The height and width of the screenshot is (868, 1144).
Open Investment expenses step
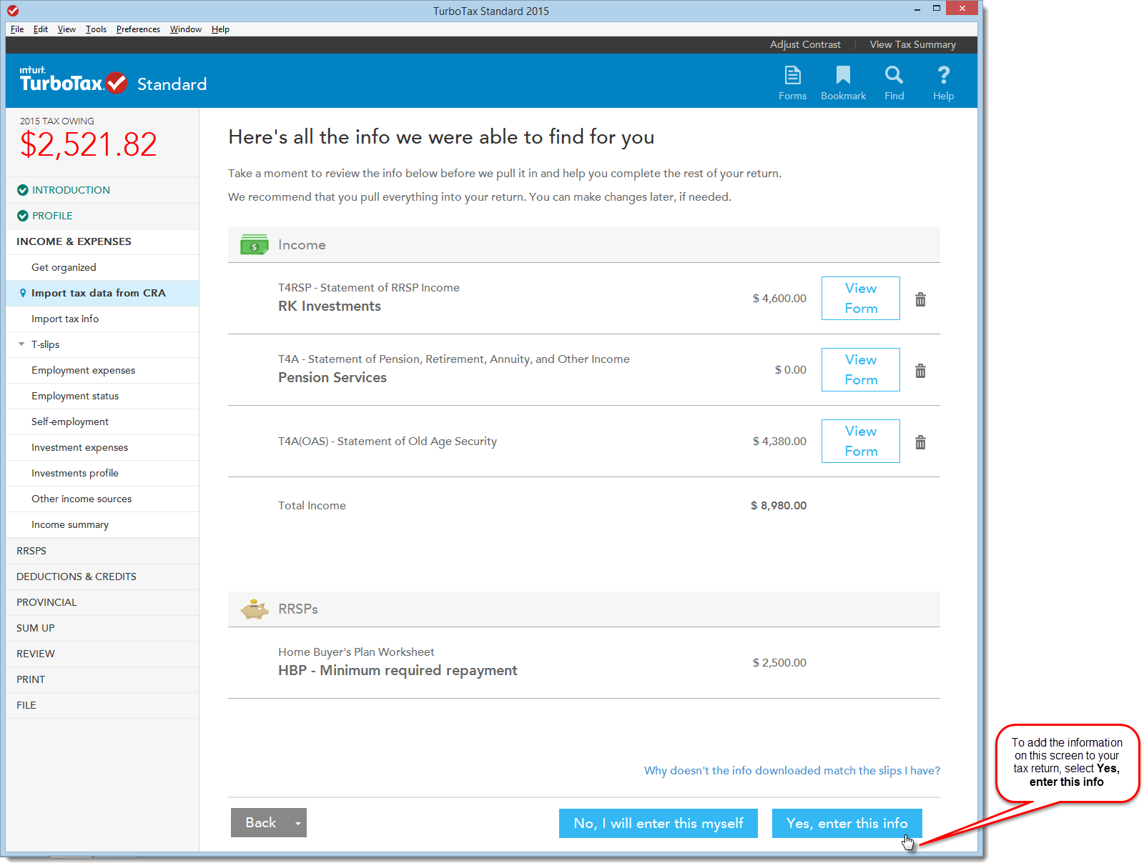point(102,447)
